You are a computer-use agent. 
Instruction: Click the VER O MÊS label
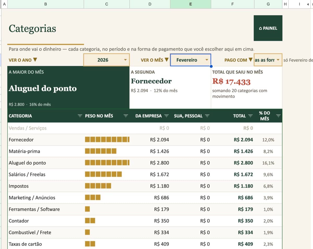(x=154, y=60)
